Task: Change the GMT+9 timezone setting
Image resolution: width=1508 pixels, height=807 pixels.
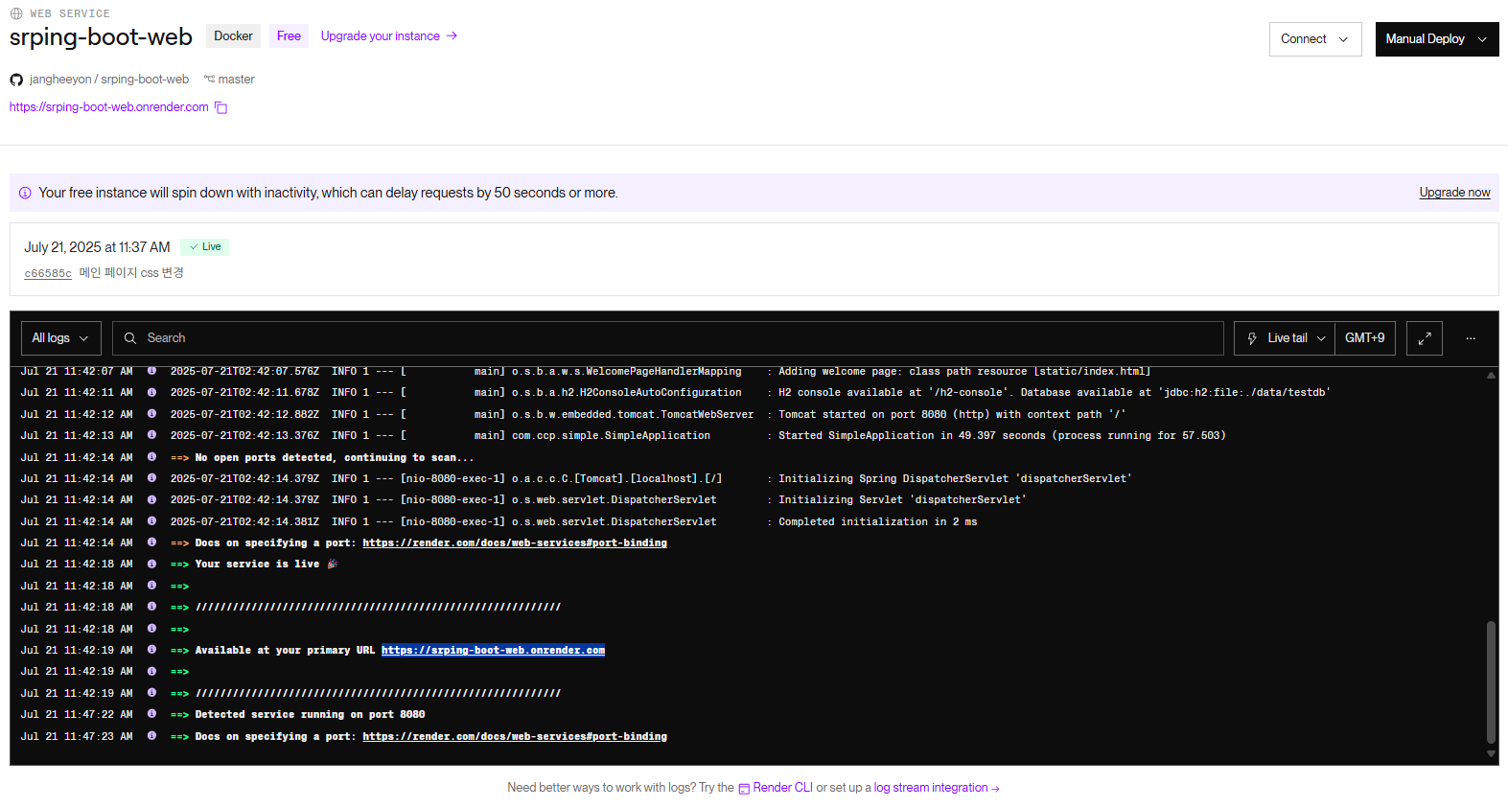Action: [x=1365, y=338]
